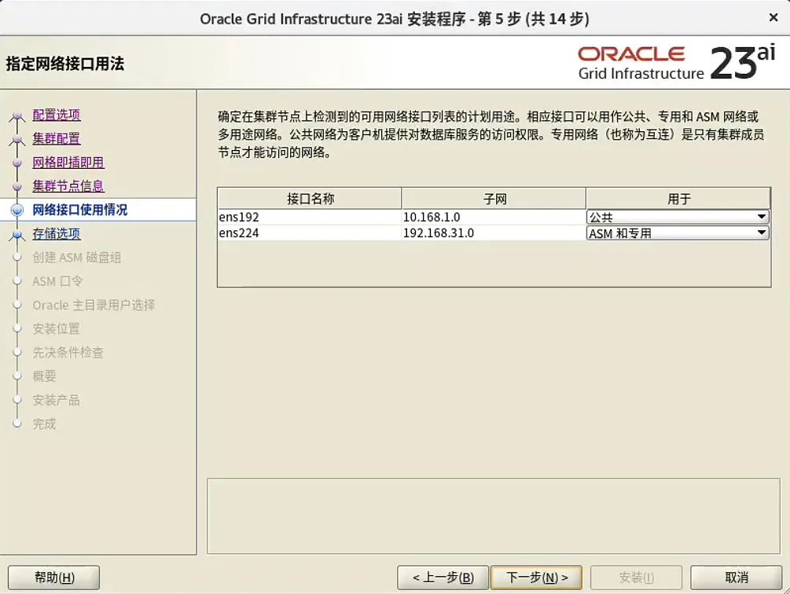Click the 接口名称 column header
The height and width of the screenshot is (594, 790).
(x=309, y=198)
